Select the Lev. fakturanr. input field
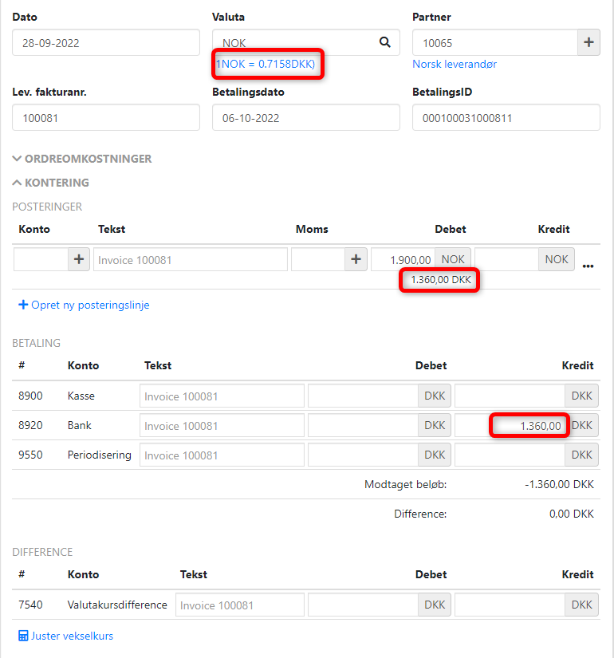 pos(105,117)
